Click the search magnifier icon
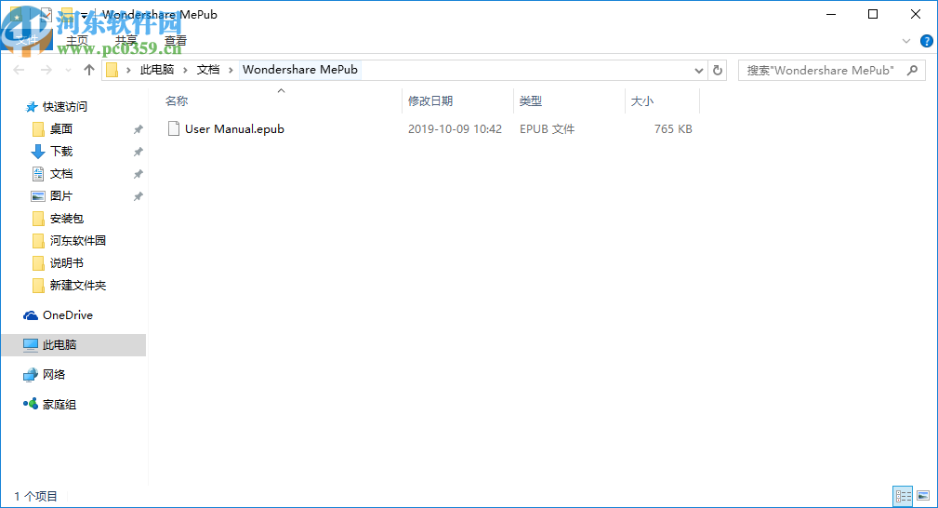The image size is (938, 508). 912,70
